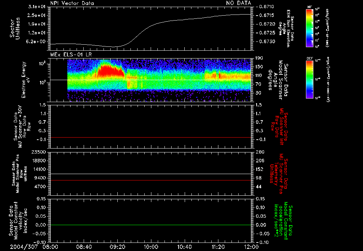Click the '08:00' time axis label
This screenshot has height=251, width=363.
tap(50, 247)
